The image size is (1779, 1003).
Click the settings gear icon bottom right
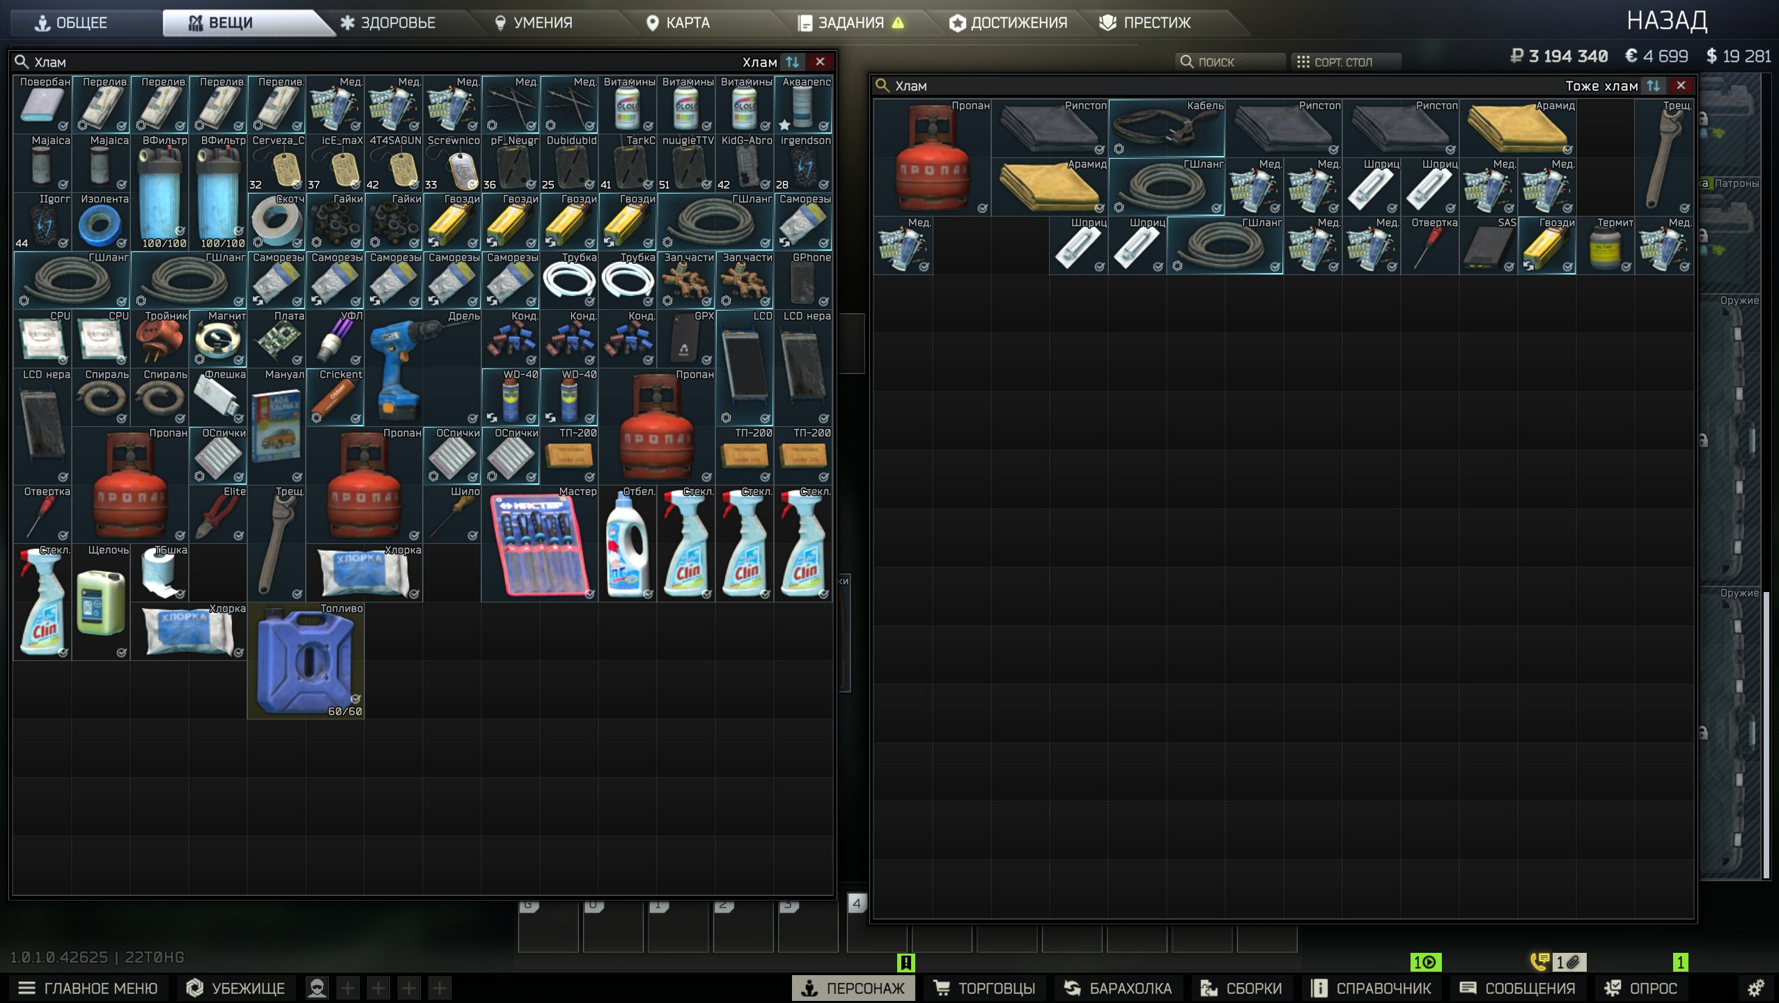1755,988
